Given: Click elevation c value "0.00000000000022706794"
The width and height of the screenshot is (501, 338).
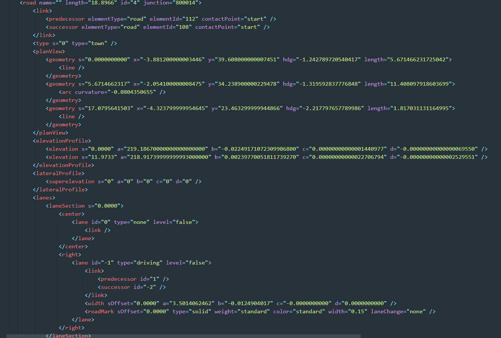Looking at the screenshot, I should (x=348, y=157).
